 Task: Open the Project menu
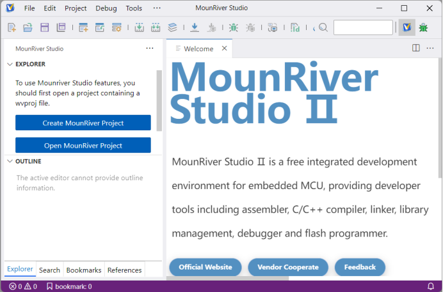76,8
